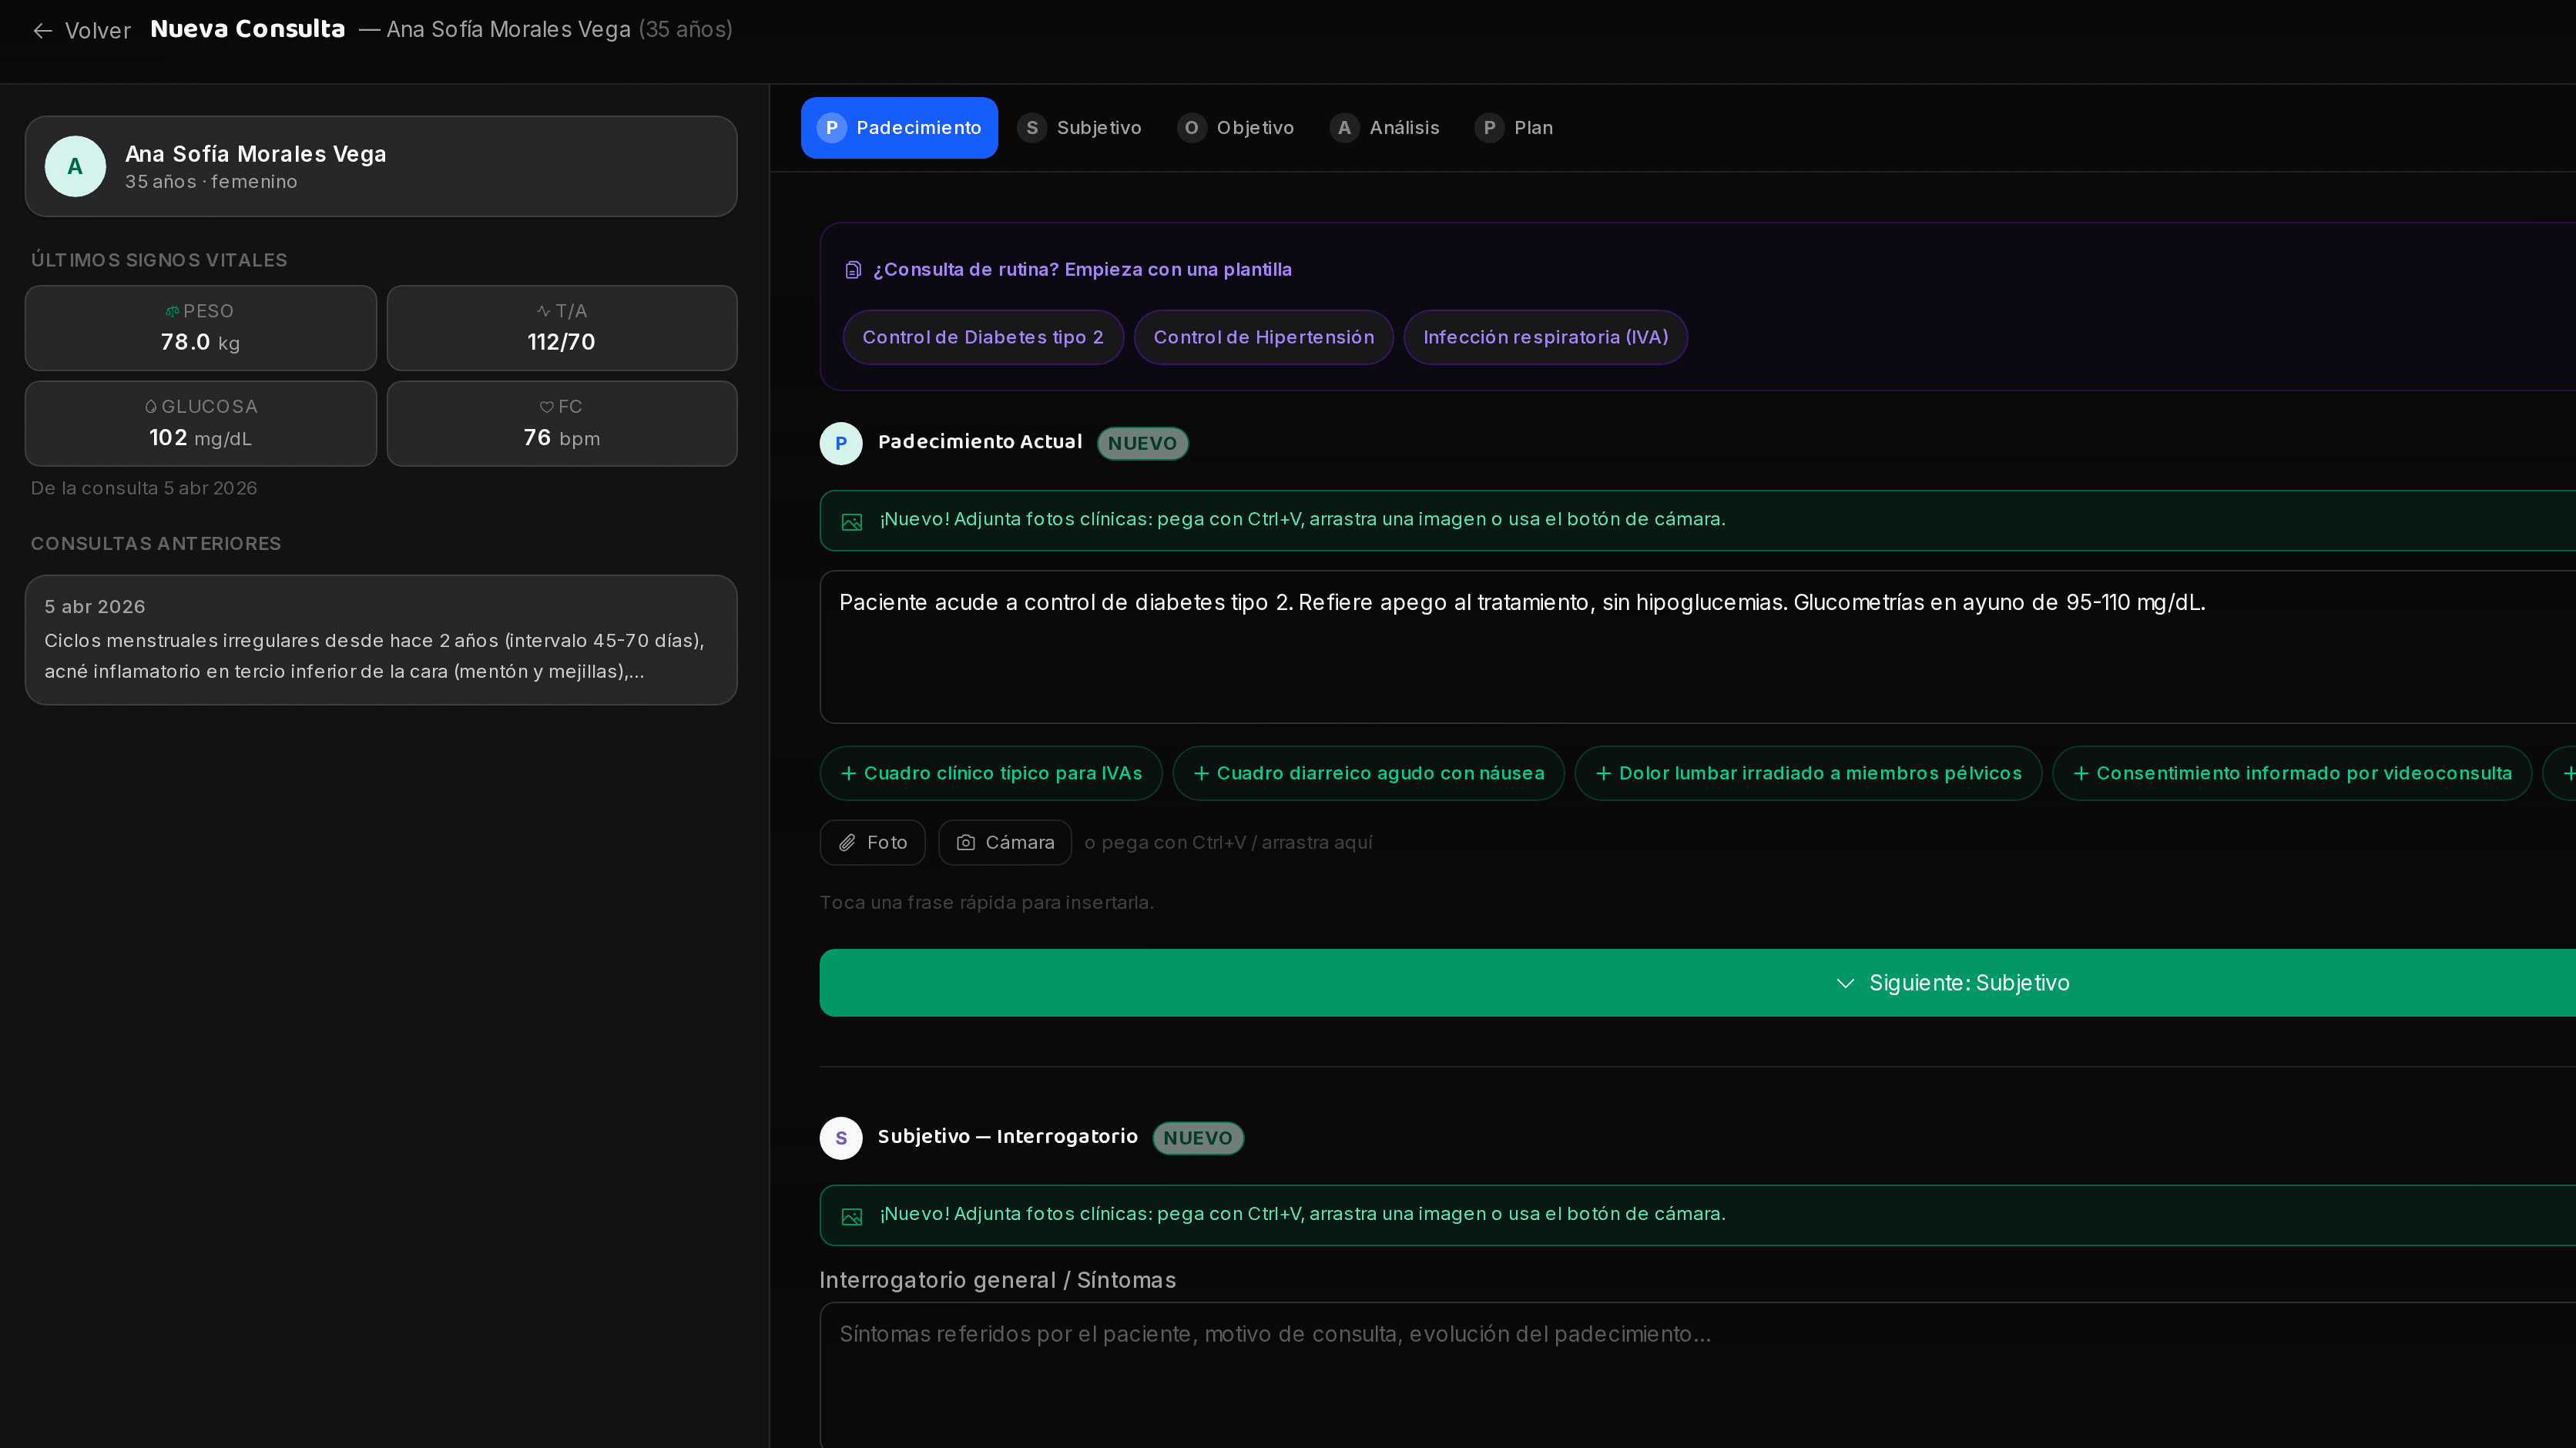Open the Análisis tab
The width and height of the screenshot is (2576, 1448).
[1385, 128]
